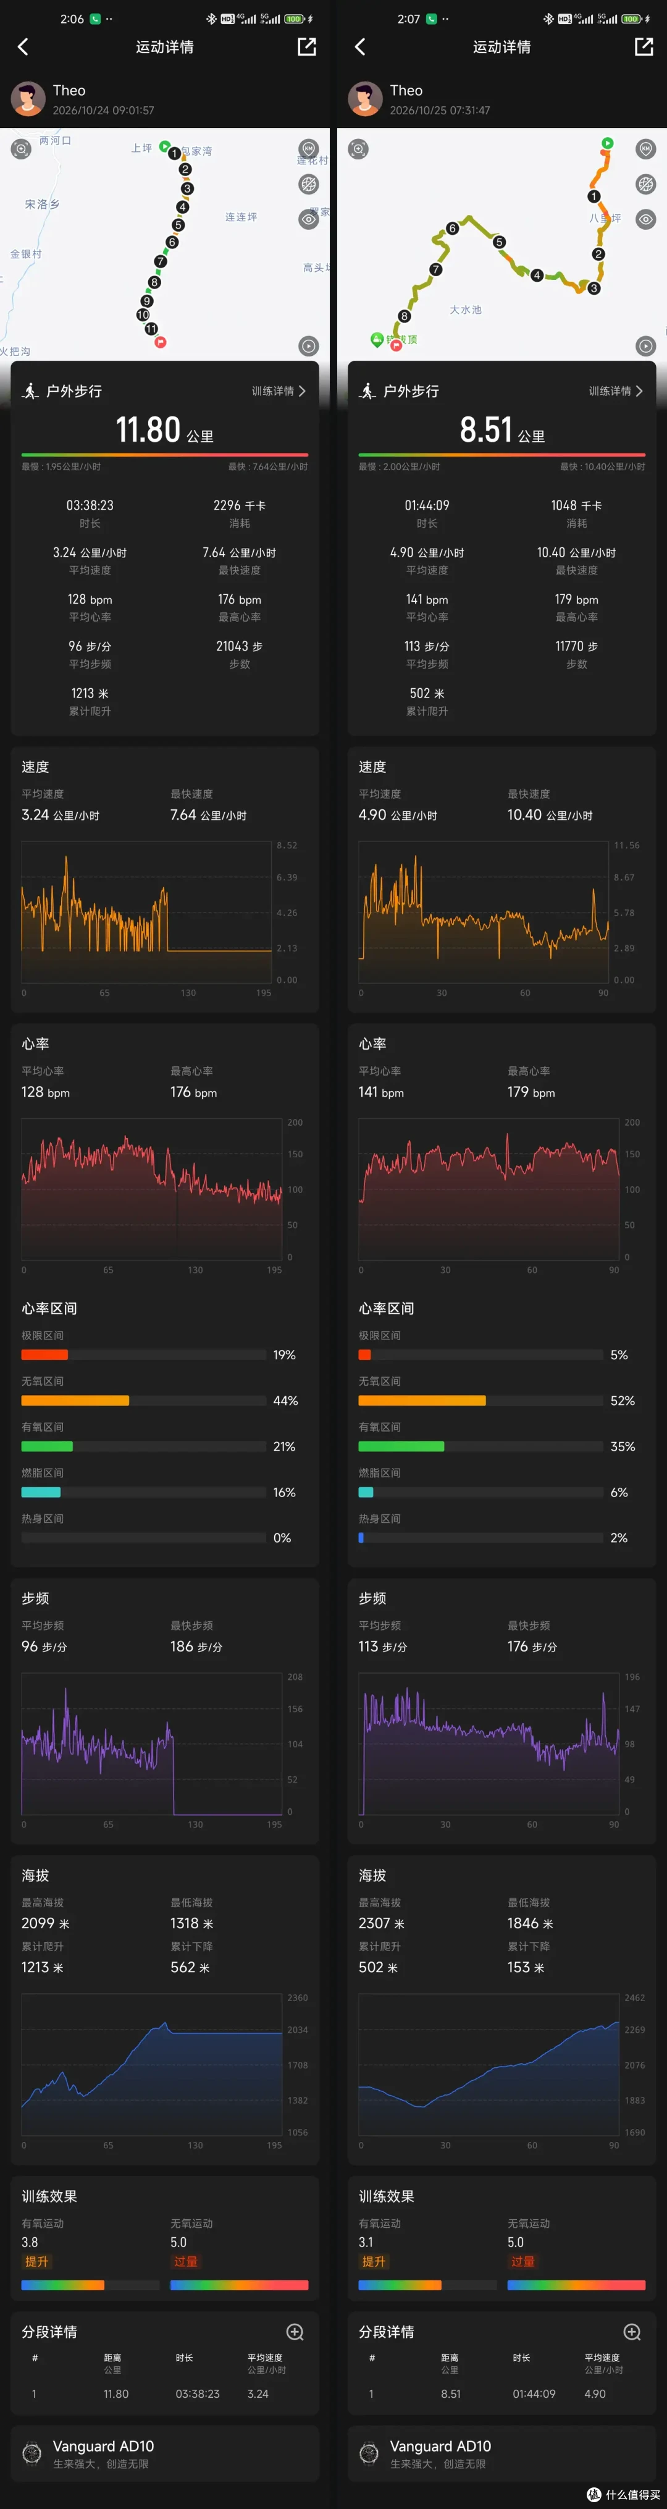Expand 训练详情 for the 11.80 km walk
The width and height of the screenshot is (667, 2509).
click(x=279, y=390)
